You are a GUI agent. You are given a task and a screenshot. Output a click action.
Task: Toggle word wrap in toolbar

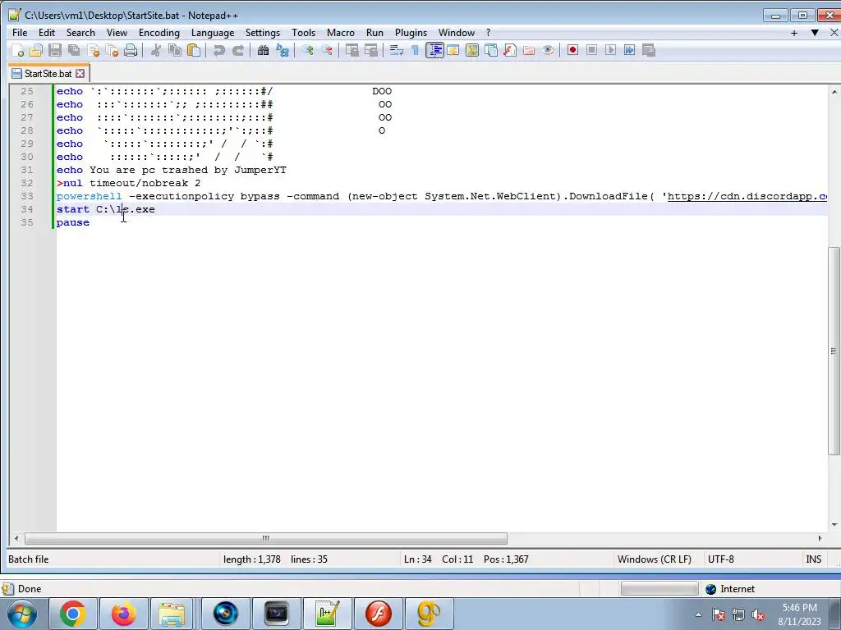397,50
